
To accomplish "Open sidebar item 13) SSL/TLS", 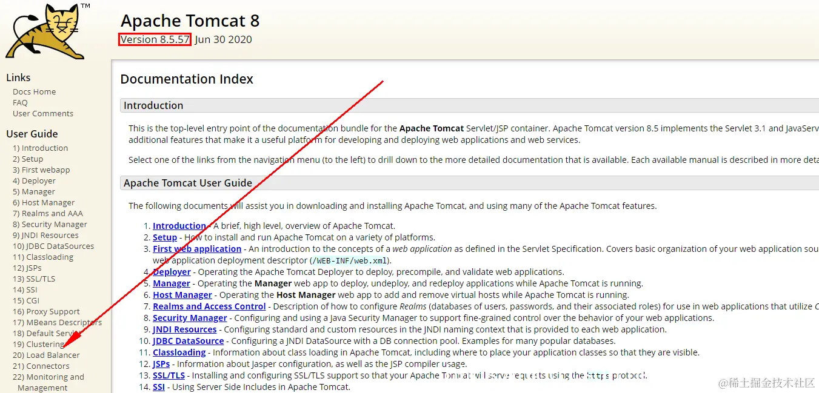I will [x=34, y=279].
